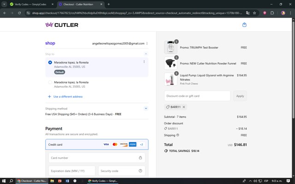Click the Expiration date field

coord(72,171)
